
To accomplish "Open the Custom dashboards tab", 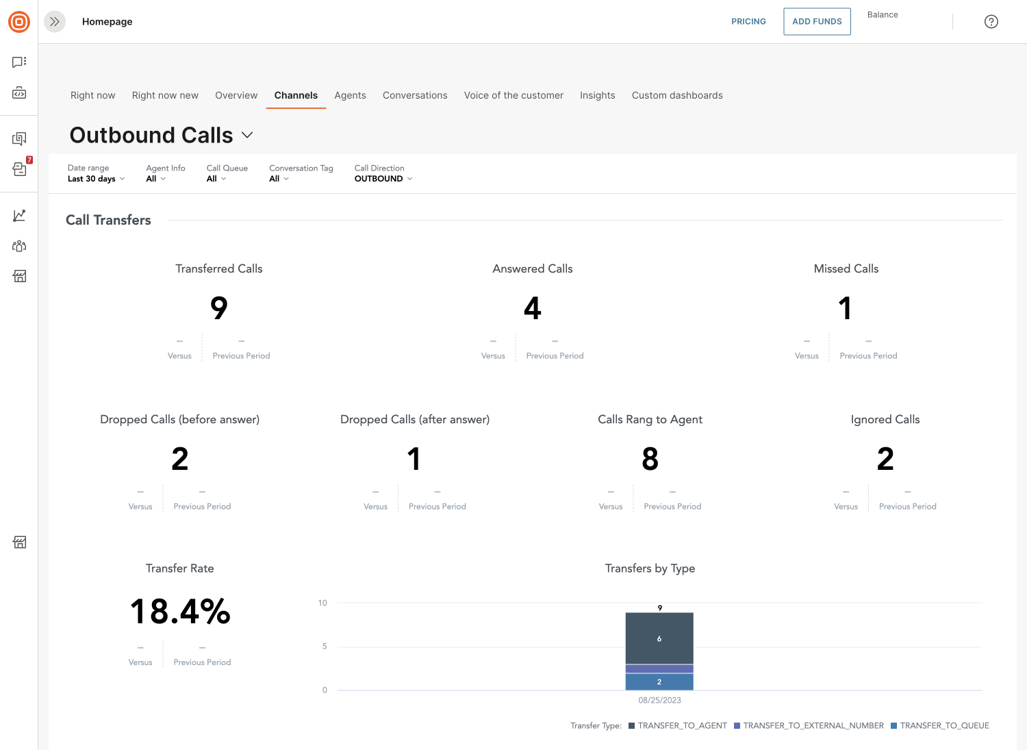I will point(677,95).
